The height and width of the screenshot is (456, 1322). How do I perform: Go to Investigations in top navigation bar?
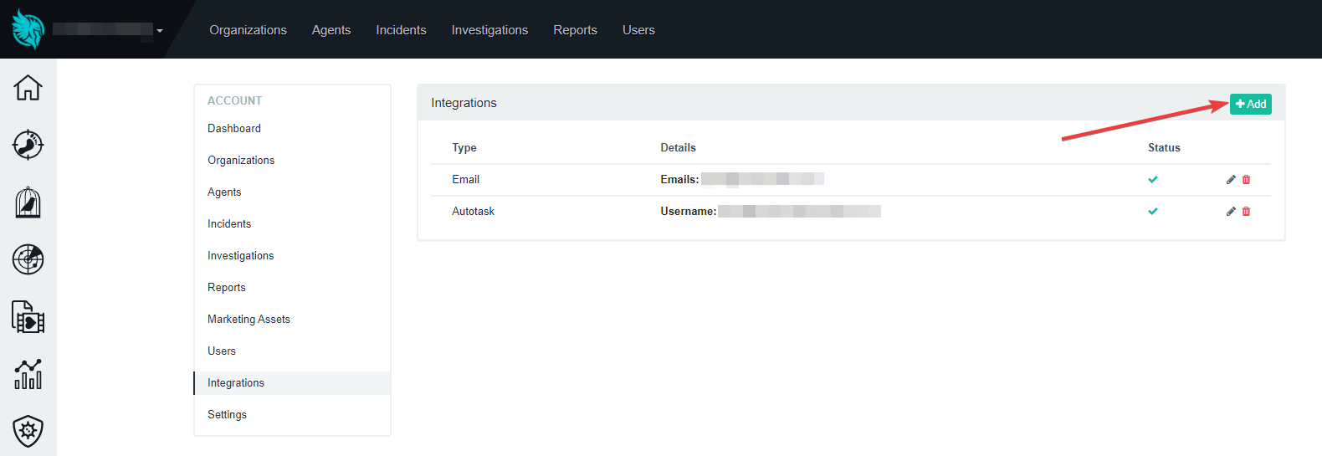(x=489, y=30)
